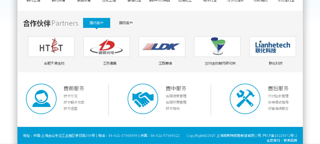Click the wrench and hammer after-sales icon
This screenshot has width=320, height=144.
[245, 99]
